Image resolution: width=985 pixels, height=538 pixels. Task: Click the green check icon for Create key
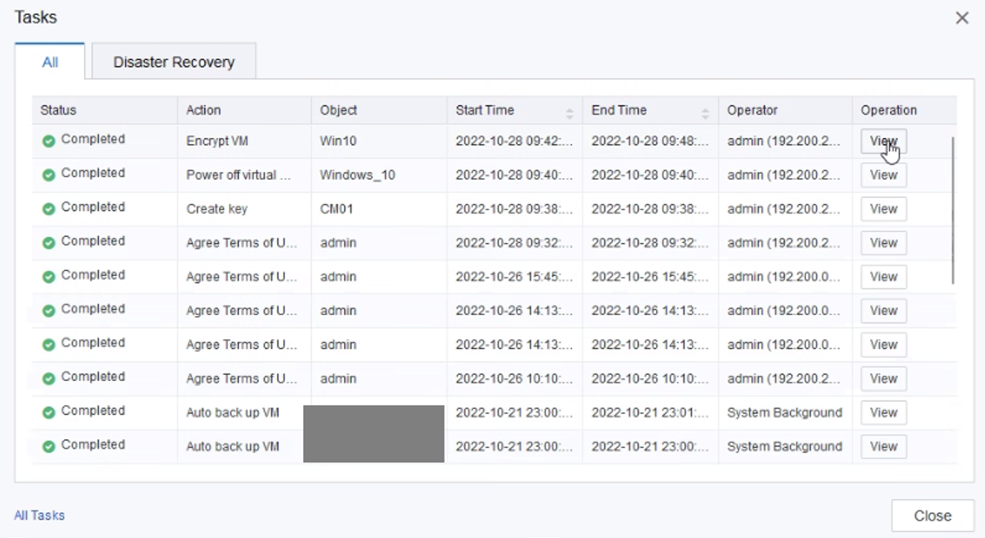pyautogui.click(x=48, y=210)
